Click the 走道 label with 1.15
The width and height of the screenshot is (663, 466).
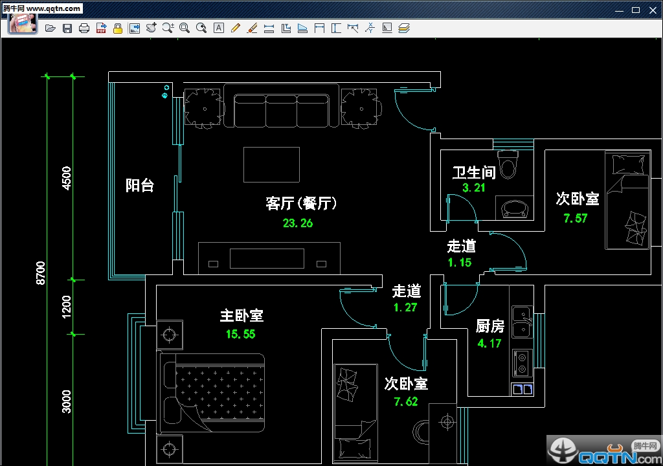coord(461,246)
